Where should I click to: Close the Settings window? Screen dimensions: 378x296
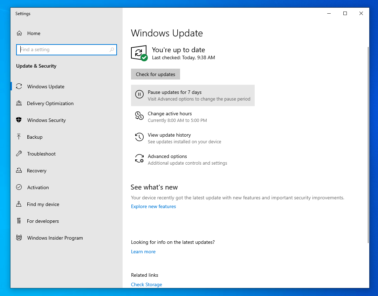point(361,14)
